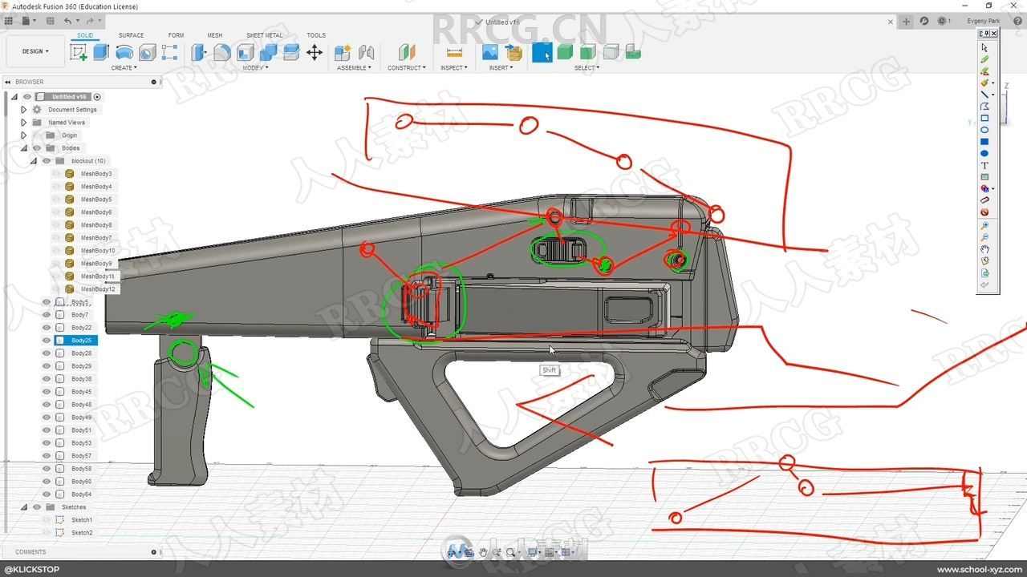The height and width of the screenshot is (577, 1027).
Task: Expand the Document Settings node
Action: click(24, 110)
